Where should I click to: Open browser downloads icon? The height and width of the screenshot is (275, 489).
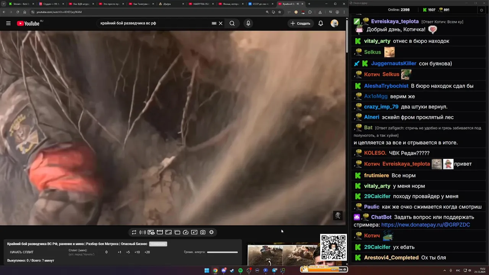click(320, 12)
